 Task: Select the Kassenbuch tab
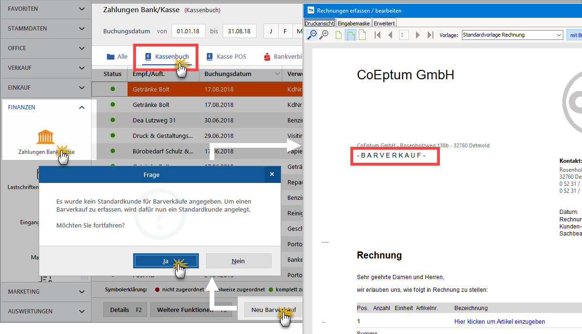(167, 57)
